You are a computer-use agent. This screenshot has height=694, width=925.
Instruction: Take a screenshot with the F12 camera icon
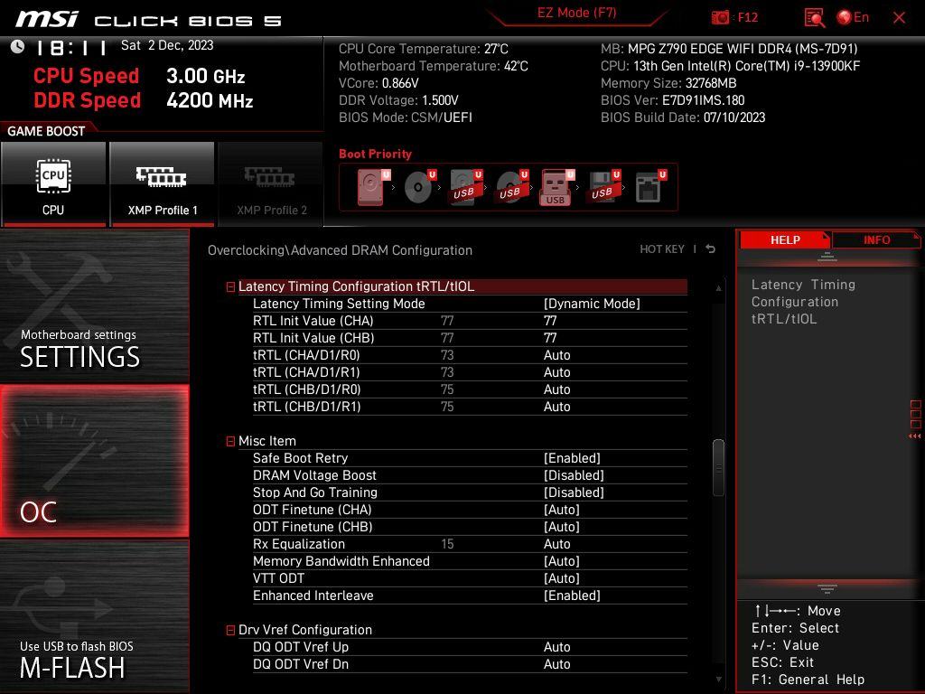[x=720, y=18]
